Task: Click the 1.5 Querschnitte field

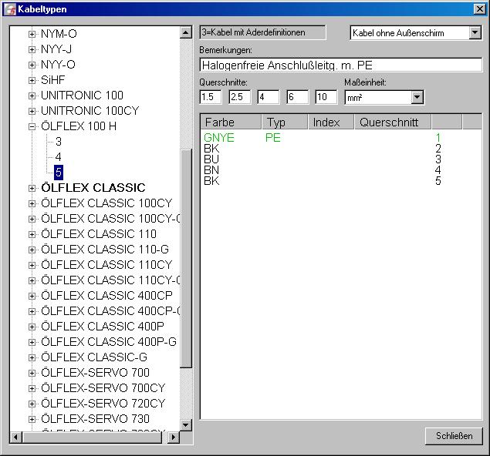Action: pos(211,97)
